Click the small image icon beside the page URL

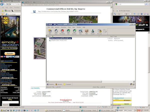pyautogui.click(x=34, y=11)
